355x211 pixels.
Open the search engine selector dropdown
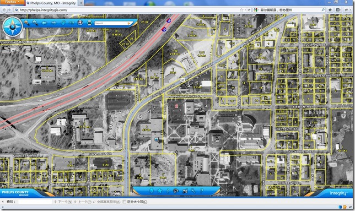256,10
